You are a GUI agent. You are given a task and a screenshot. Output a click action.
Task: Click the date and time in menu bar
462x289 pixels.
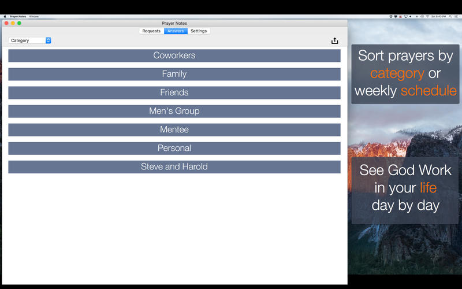pyautogui.click(x=438, y=16)
